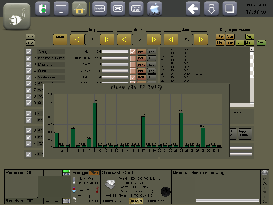273x205 pixels.
Task: Uncheck the Vaatwasser row checkbox
Action: [x=29, y=77]
